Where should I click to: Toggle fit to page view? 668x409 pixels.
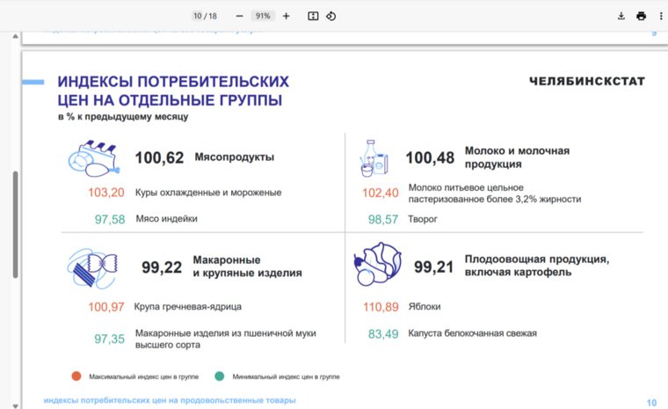[x=313, y=16]
